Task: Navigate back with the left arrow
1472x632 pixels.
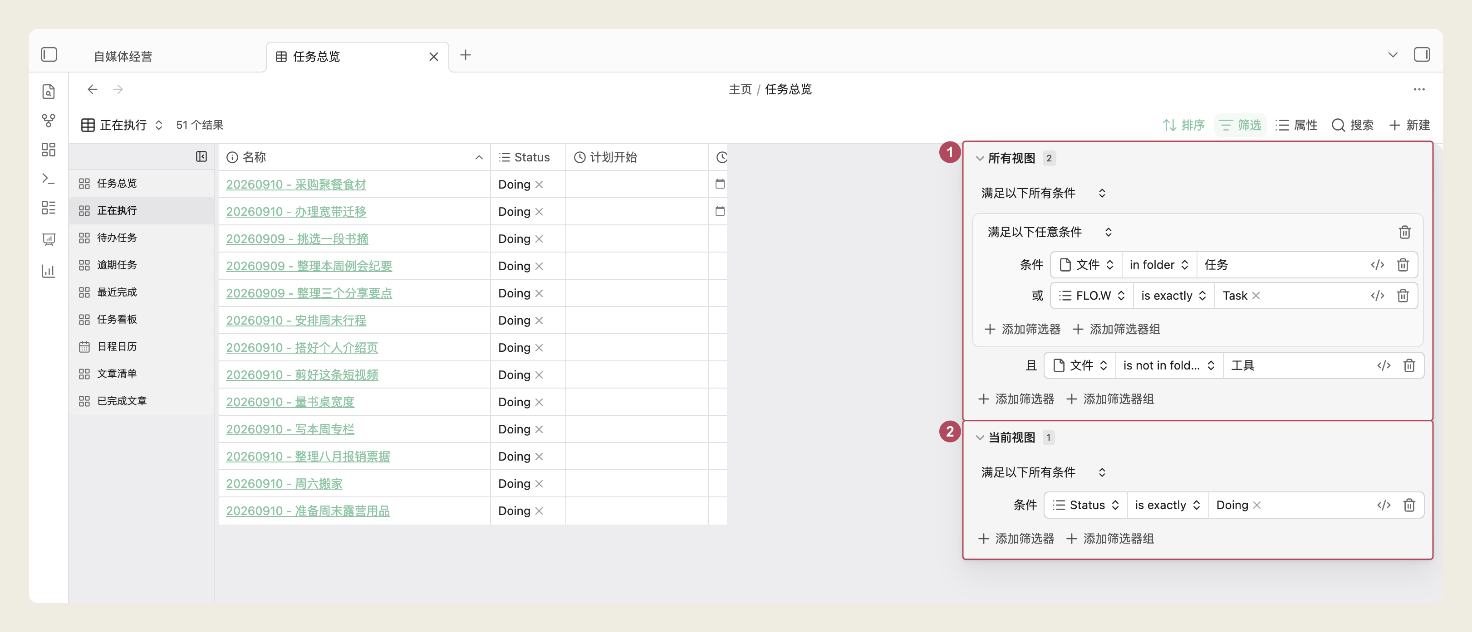Action: (x=93, y=90)
